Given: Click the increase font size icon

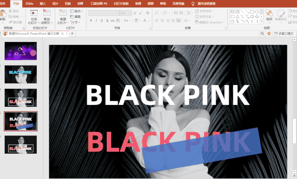Looking at the screenshot, I should tap(135, 13).
